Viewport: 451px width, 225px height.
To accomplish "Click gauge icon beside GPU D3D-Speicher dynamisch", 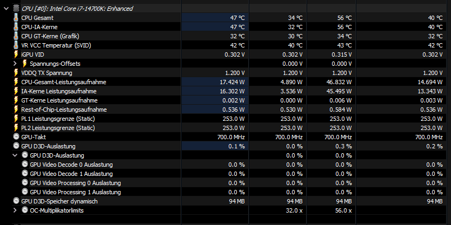I will [x=16, y=201].
